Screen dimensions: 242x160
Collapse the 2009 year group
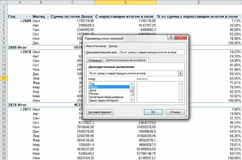(x=21, y=21)
